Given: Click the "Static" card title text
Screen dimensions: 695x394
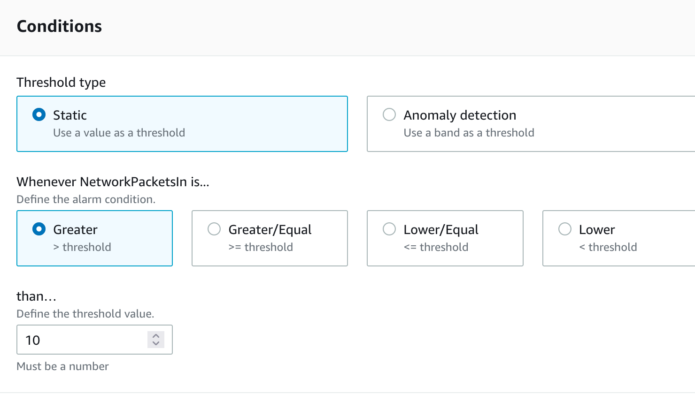Looking at the screenshot, I should [x=70, y=115].
